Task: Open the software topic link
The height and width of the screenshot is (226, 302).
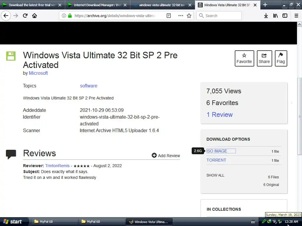Action: point(88,86)
